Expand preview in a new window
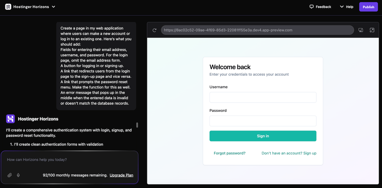Image resolution: width=382 pixels, height=188 pixels. [372, 30]
